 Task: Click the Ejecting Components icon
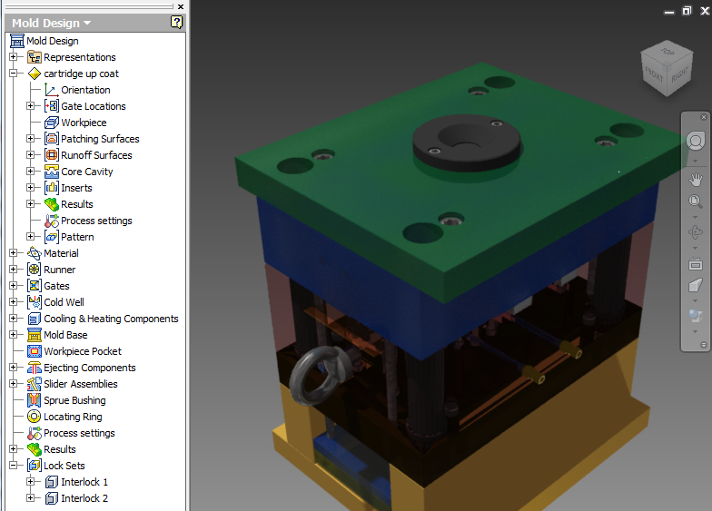[x=35, y=368]
